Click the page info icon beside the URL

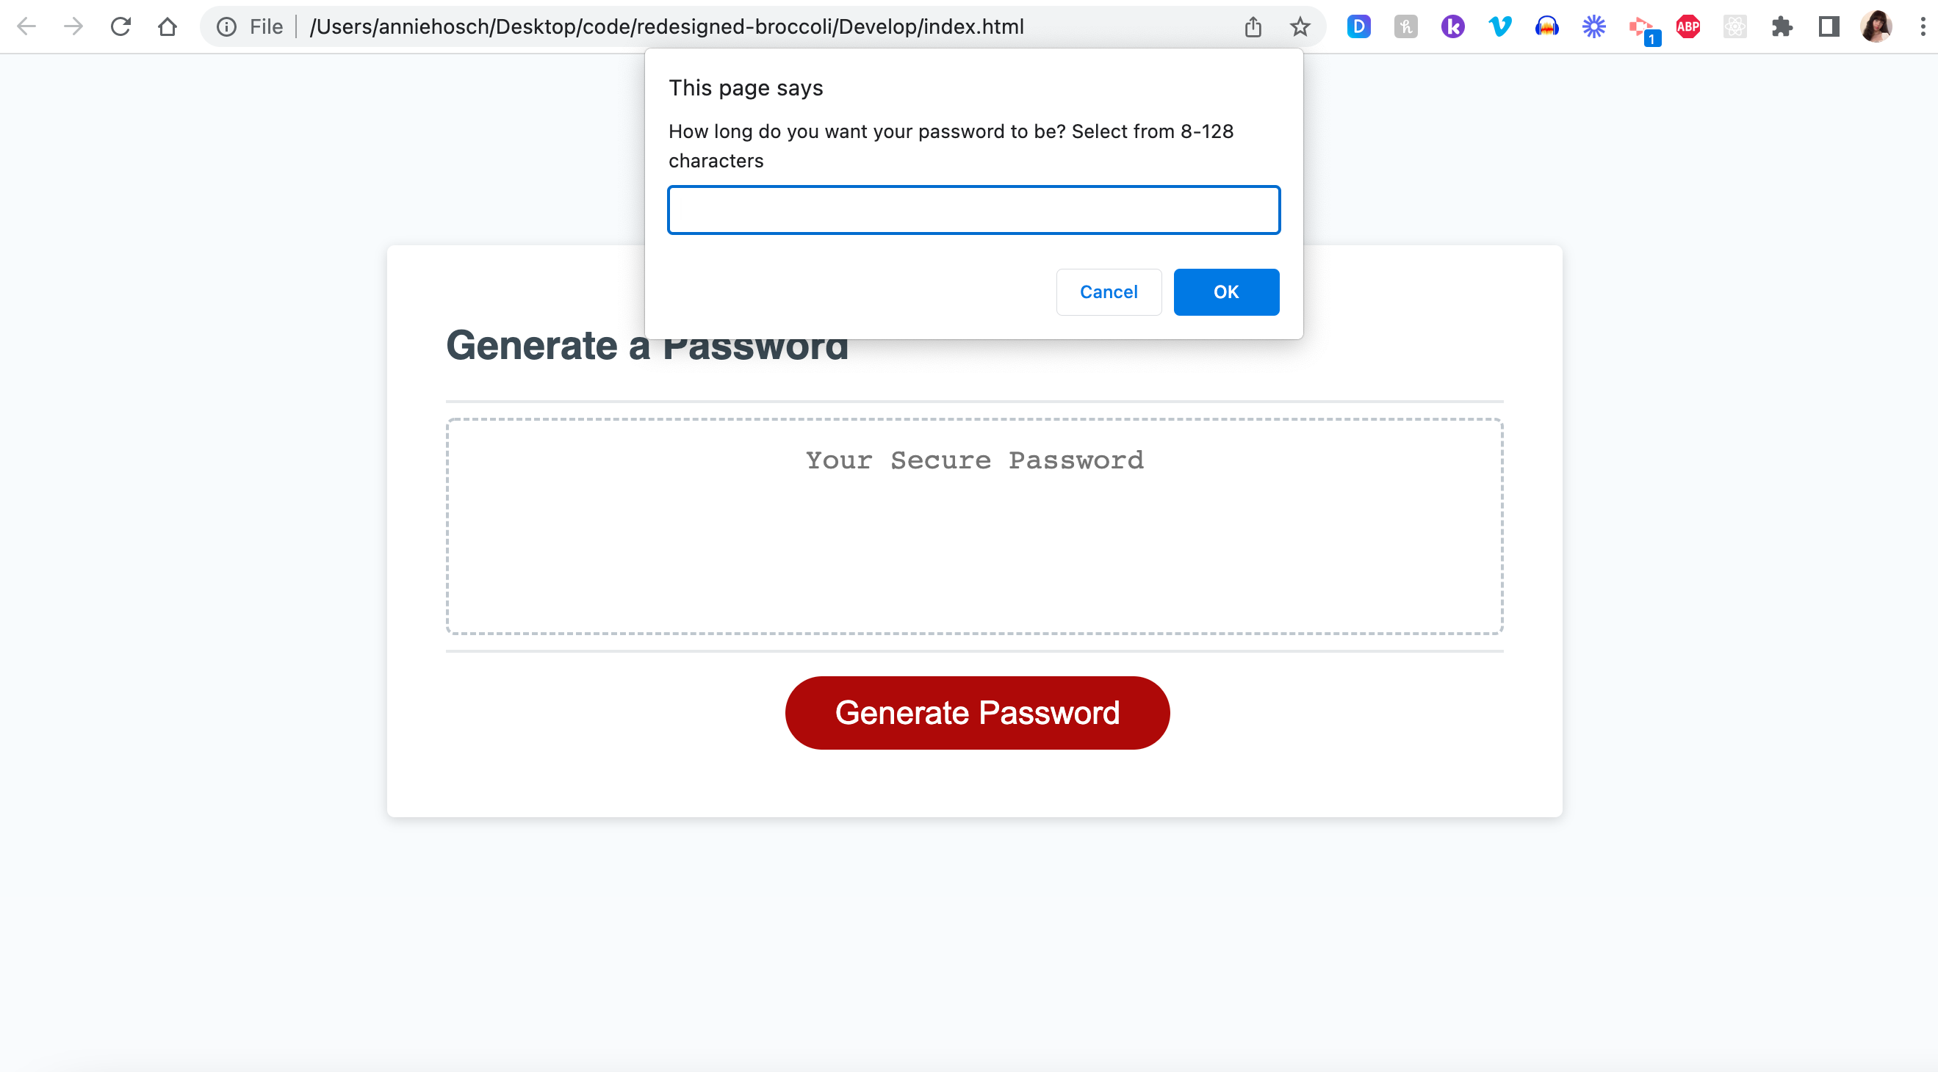point(225,26)
